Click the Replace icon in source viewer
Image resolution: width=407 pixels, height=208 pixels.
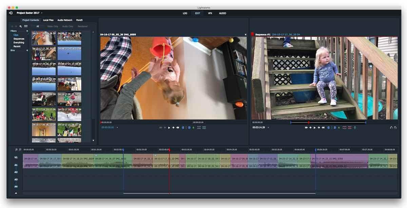(199, 127)
